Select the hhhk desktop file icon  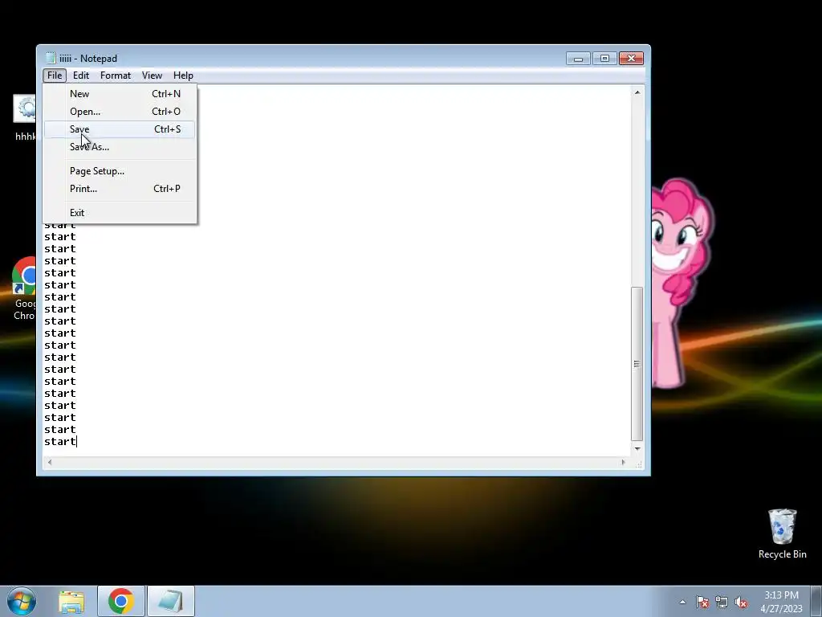[x=25, y=118]
